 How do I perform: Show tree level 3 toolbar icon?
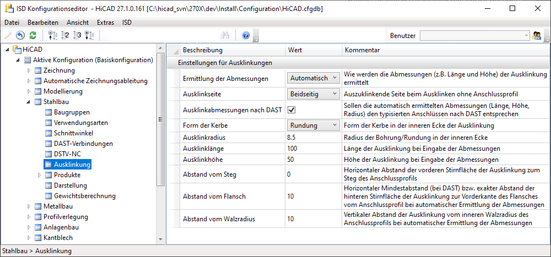(x=77, y=35)
